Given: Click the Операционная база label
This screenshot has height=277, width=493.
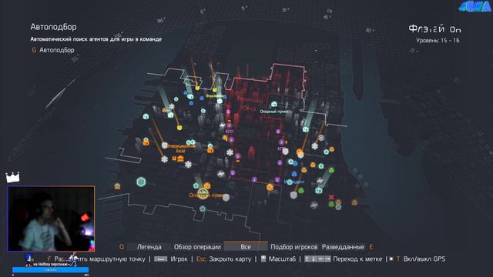Looking at the screenshot, I should tap(181, 149).
